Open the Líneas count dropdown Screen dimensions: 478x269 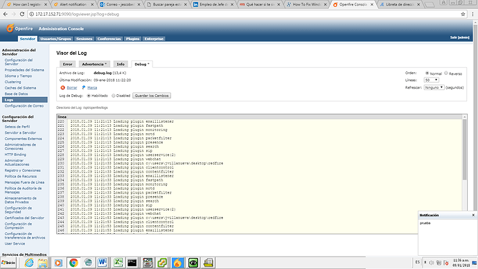click(431, 80)
